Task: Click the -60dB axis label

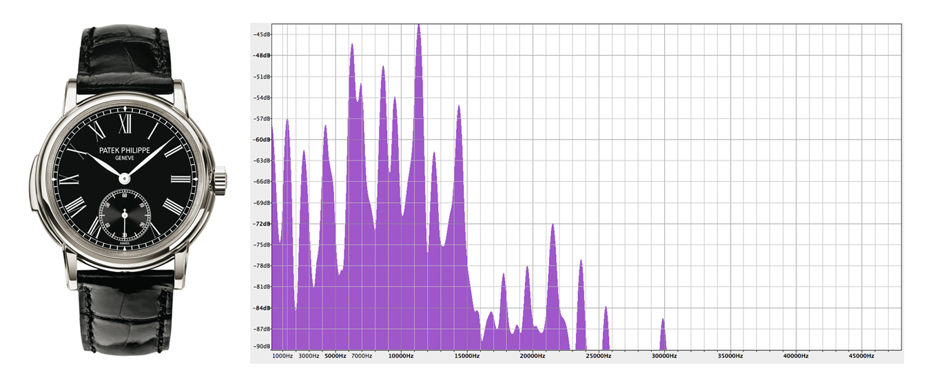Action: pos(261,140)
